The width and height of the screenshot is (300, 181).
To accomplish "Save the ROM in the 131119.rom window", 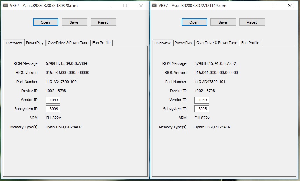I will 223,22.
